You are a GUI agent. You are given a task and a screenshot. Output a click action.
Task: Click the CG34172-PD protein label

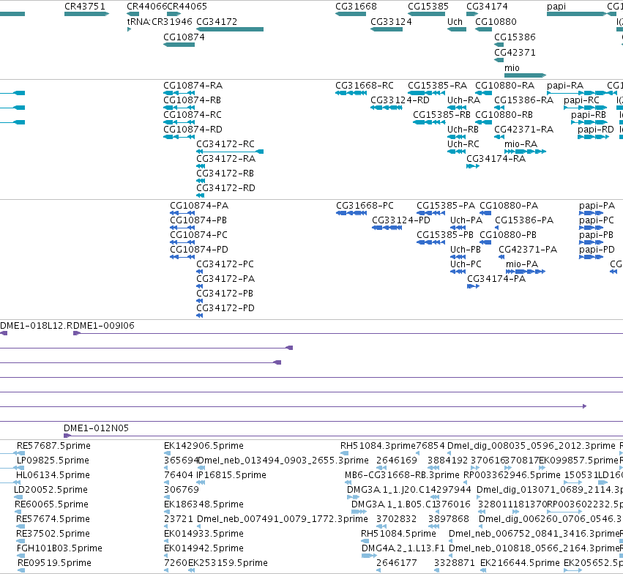coord(225,307)
